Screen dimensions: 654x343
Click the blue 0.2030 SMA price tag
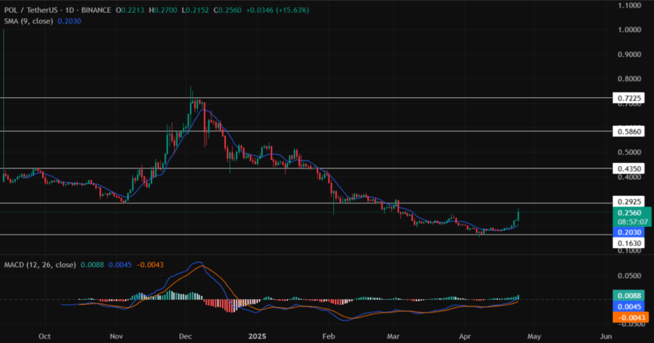pyautogui.click(x=628, y=232)
